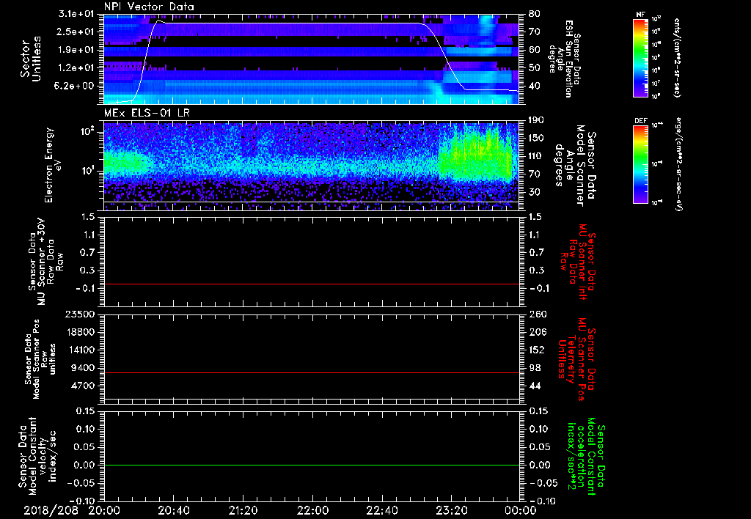Click the "Model Scanner Pos Raw unitless" axis title
751x519 pixels.
click(41, 359)
